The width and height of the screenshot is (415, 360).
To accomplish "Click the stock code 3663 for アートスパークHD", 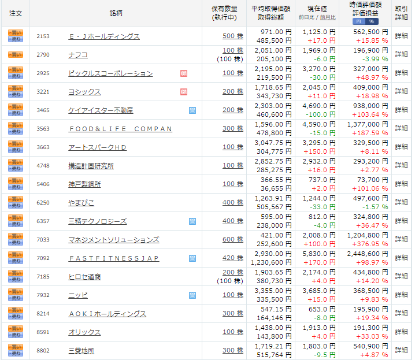I will pyautogui.click(x=43, y=147).
